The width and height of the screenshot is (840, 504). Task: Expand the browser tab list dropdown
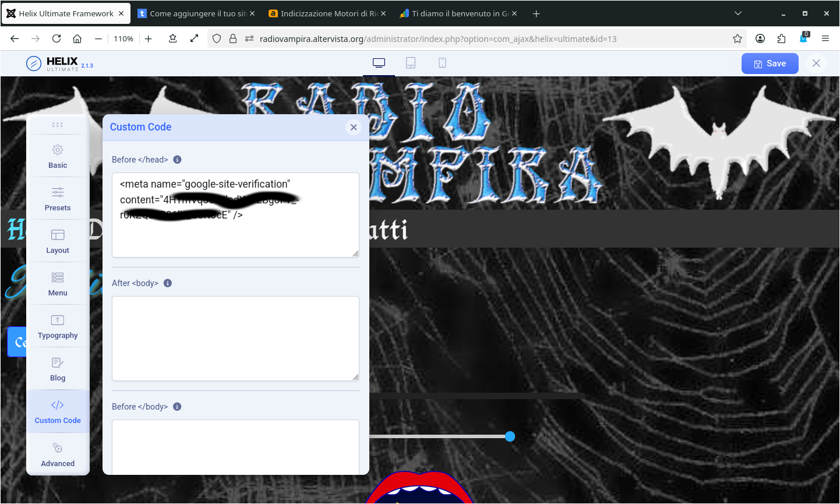pyautogui.click(x=738, y=13)
